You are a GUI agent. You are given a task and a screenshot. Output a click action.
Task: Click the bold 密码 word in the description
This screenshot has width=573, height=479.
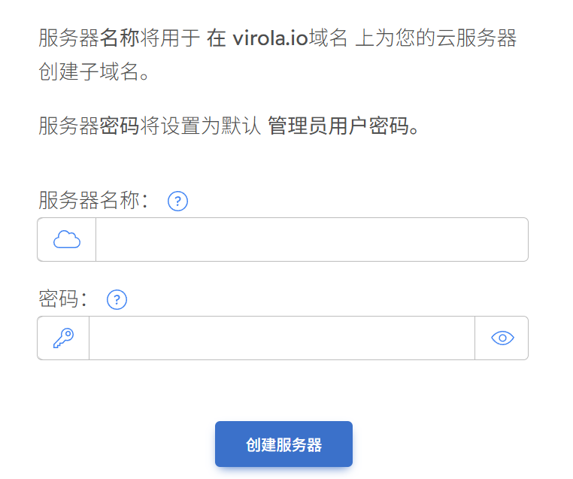(120, 126)
